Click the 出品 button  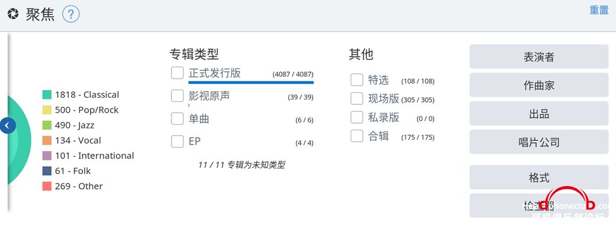tap(538, 113)
